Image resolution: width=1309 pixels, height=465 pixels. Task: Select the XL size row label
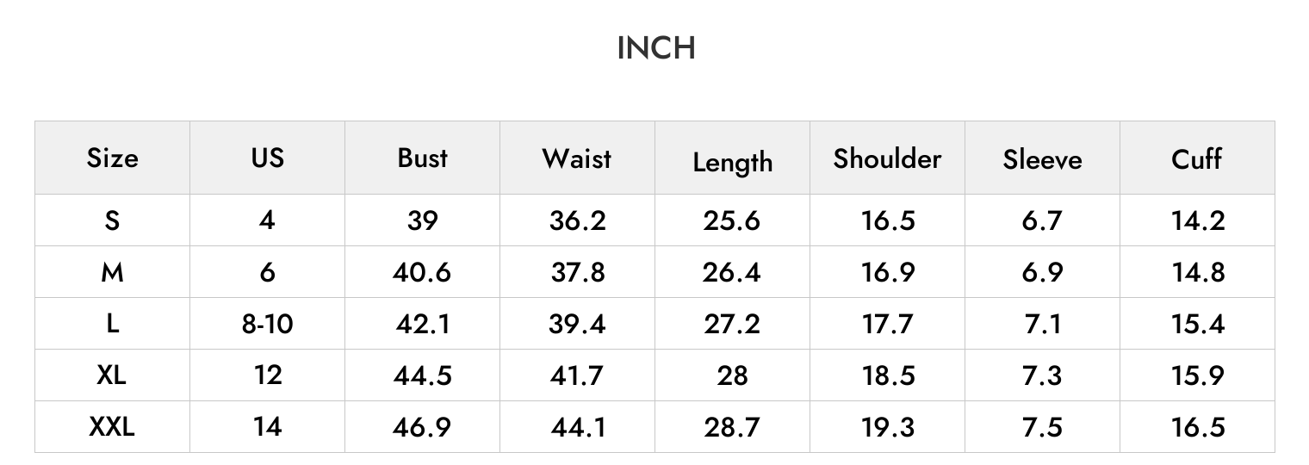(112, 375)
